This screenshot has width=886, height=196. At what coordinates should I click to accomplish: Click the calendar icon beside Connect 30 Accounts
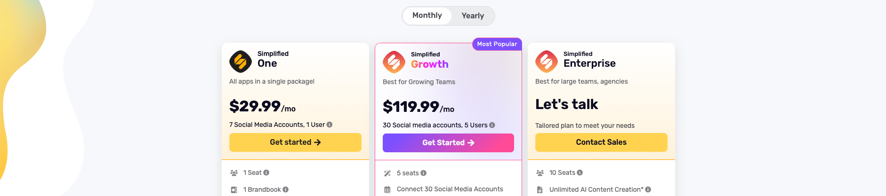387,189
